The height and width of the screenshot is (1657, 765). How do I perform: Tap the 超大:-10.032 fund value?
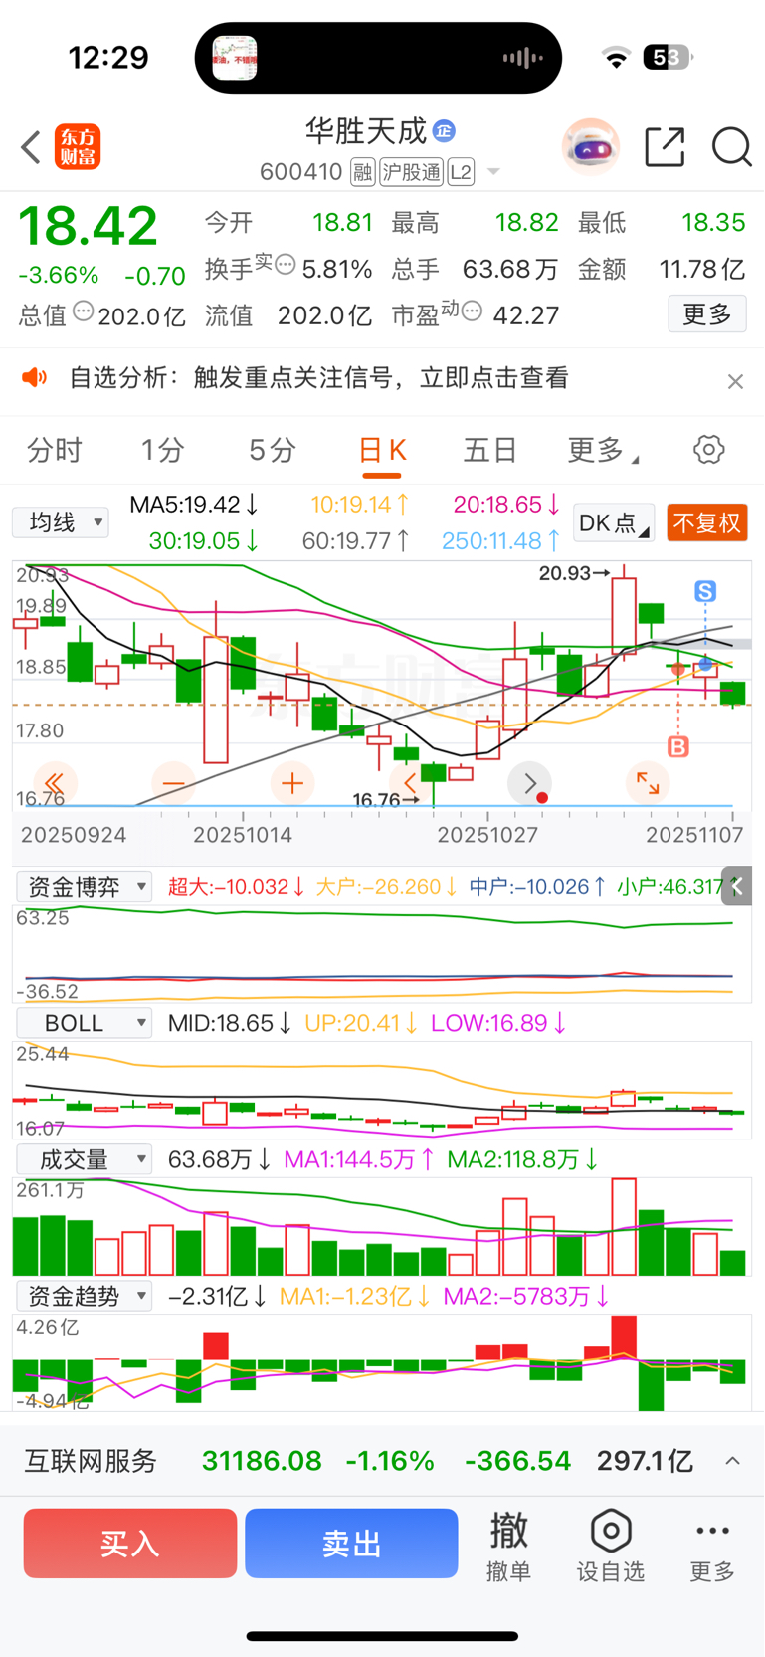pyautogui.click(x=236, y=886)
